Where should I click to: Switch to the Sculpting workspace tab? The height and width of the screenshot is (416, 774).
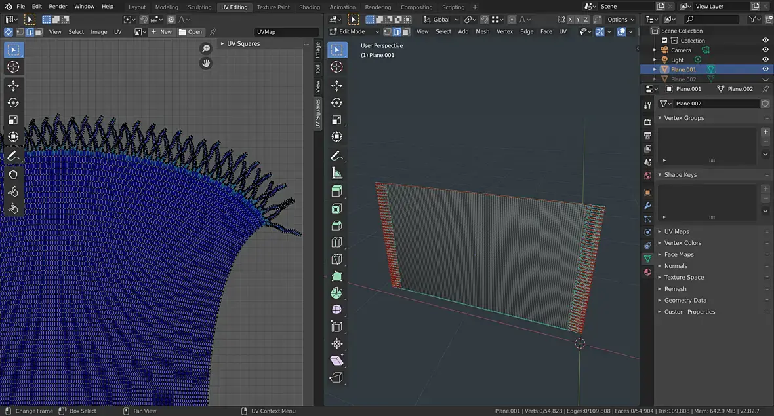(x=199, y=7)
